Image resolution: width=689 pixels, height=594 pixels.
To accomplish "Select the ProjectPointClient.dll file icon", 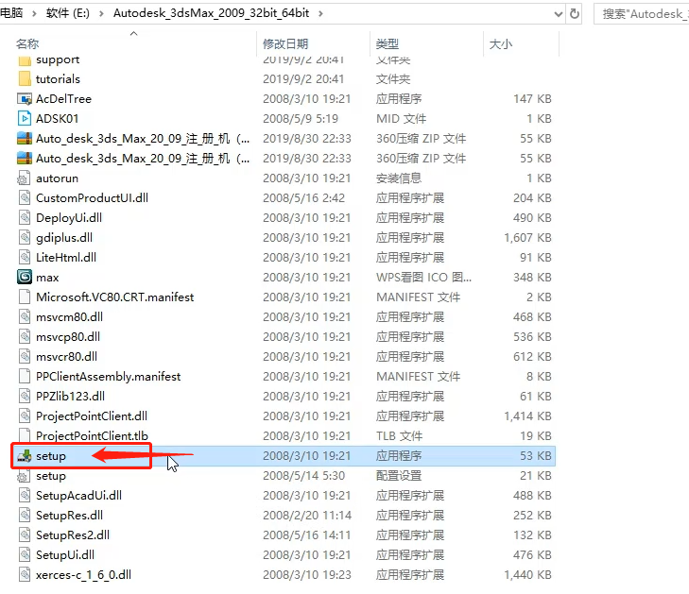I will click(25, 416).
